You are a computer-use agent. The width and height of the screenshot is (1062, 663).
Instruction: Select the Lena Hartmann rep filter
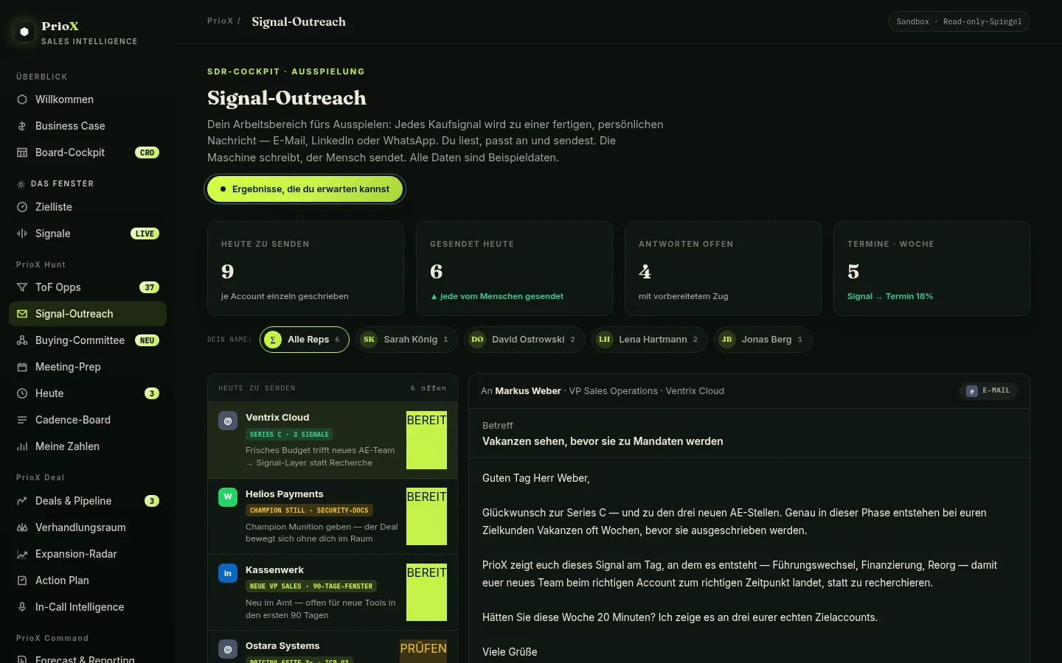point(650,340)
